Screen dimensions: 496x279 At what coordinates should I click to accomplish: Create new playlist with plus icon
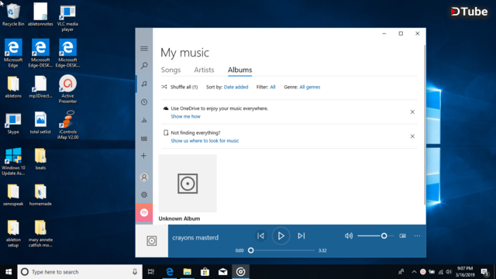[143, 156]
